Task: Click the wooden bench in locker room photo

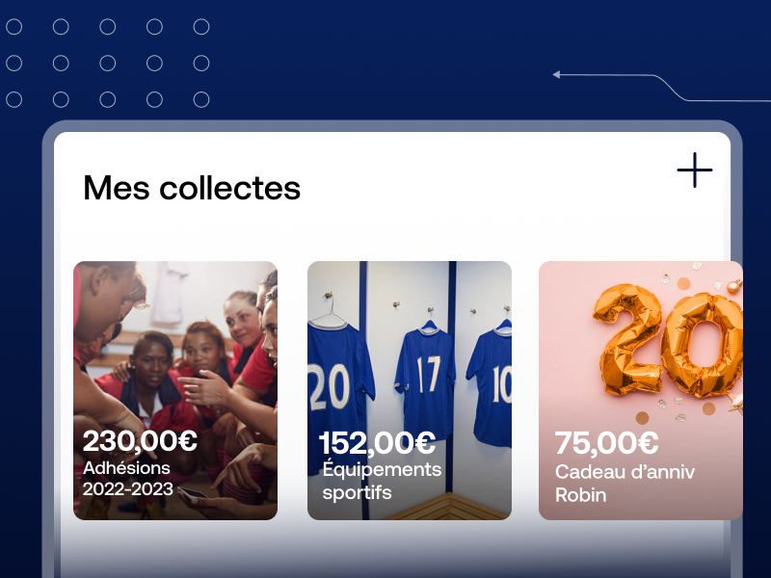Action: pyautogui.click(x=447, y=508)
